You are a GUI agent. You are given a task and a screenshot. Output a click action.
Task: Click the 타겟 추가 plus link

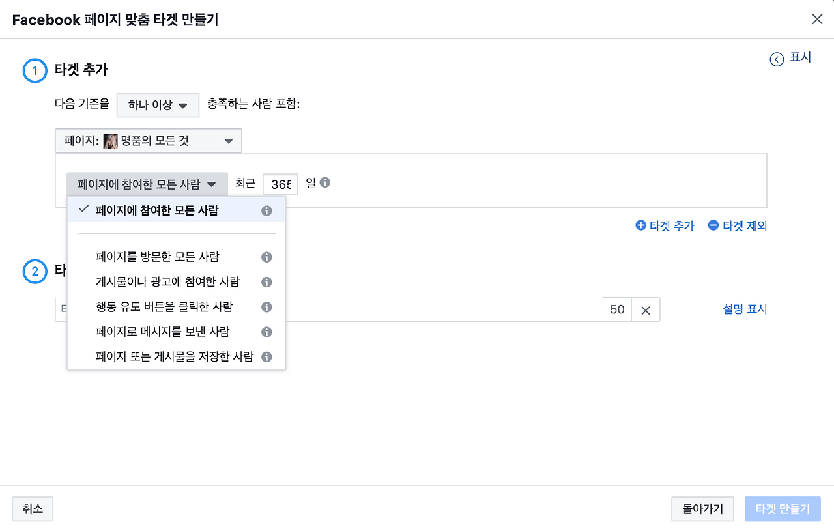click(665, 226)
